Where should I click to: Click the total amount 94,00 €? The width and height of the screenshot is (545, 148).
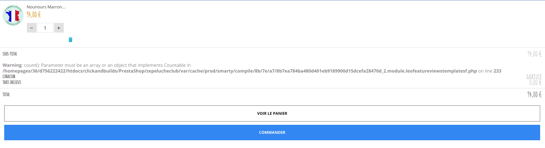point(534,94)
